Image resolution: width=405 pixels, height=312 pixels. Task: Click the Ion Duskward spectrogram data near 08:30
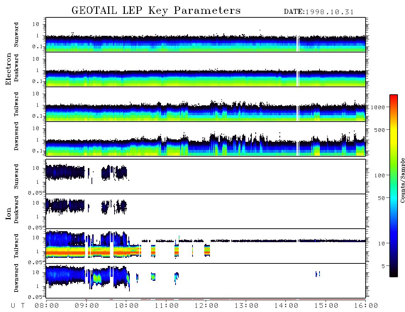[66, 206]
